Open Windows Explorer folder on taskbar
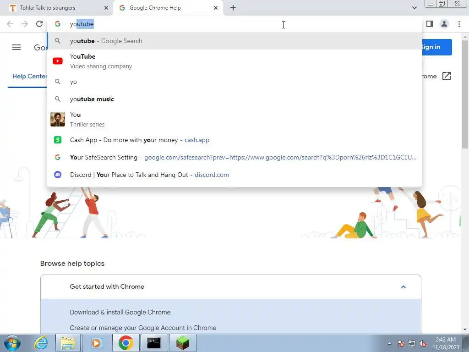Screen dimensions: 469x352 [x=68, y=343]
